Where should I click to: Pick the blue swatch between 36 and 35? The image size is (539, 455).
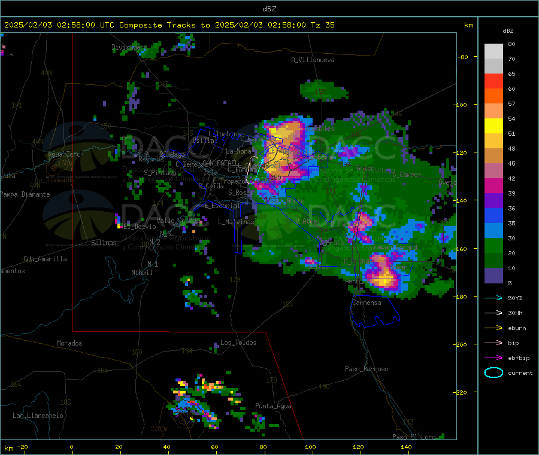(493, 215)
